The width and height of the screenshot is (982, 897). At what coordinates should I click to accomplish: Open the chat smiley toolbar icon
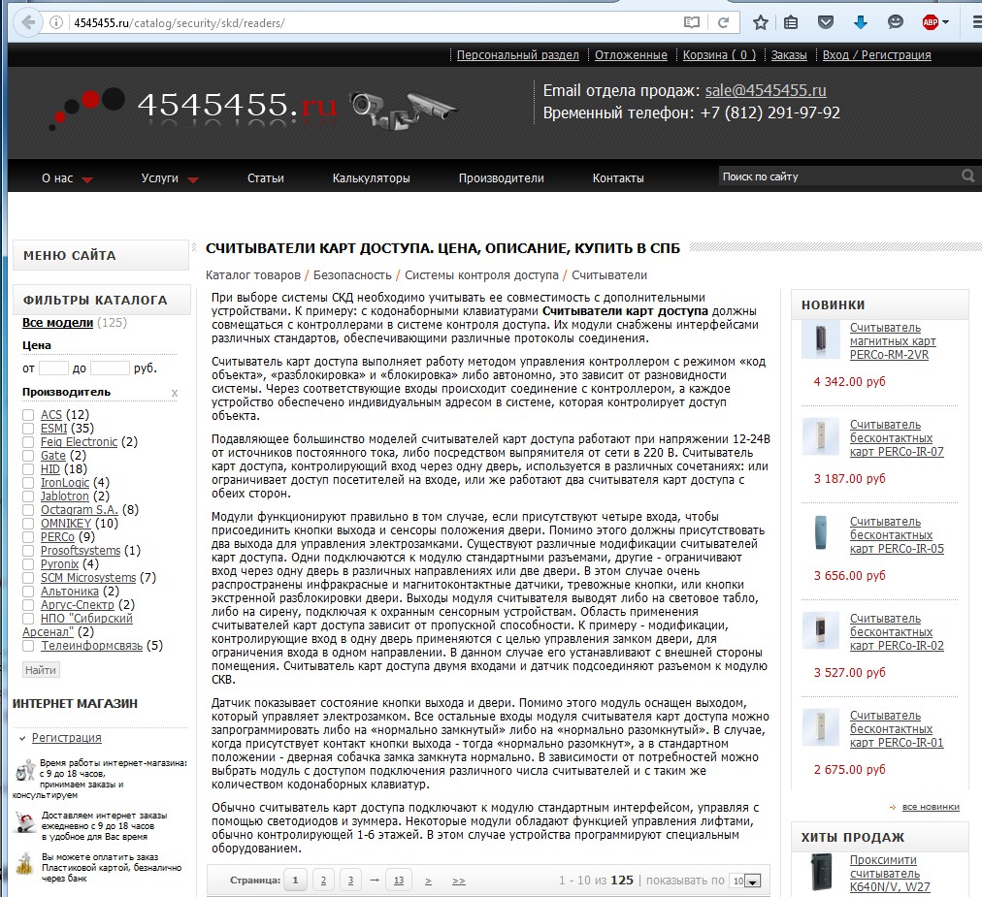click(896, 22)
